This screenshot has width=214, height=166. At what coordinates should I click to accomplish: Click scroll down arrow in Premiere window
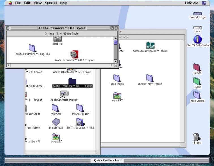point(115,61)
